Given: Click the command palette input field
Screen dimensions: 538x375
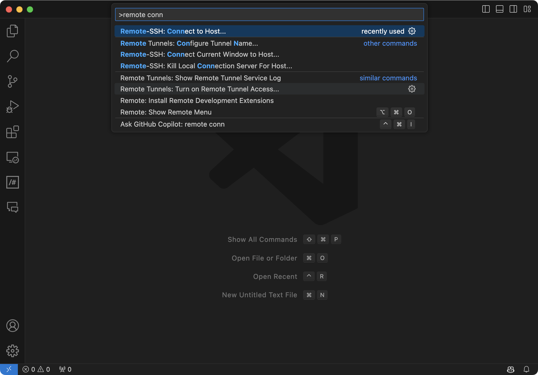Looking at the screenshot, I should tap(270, 15).
